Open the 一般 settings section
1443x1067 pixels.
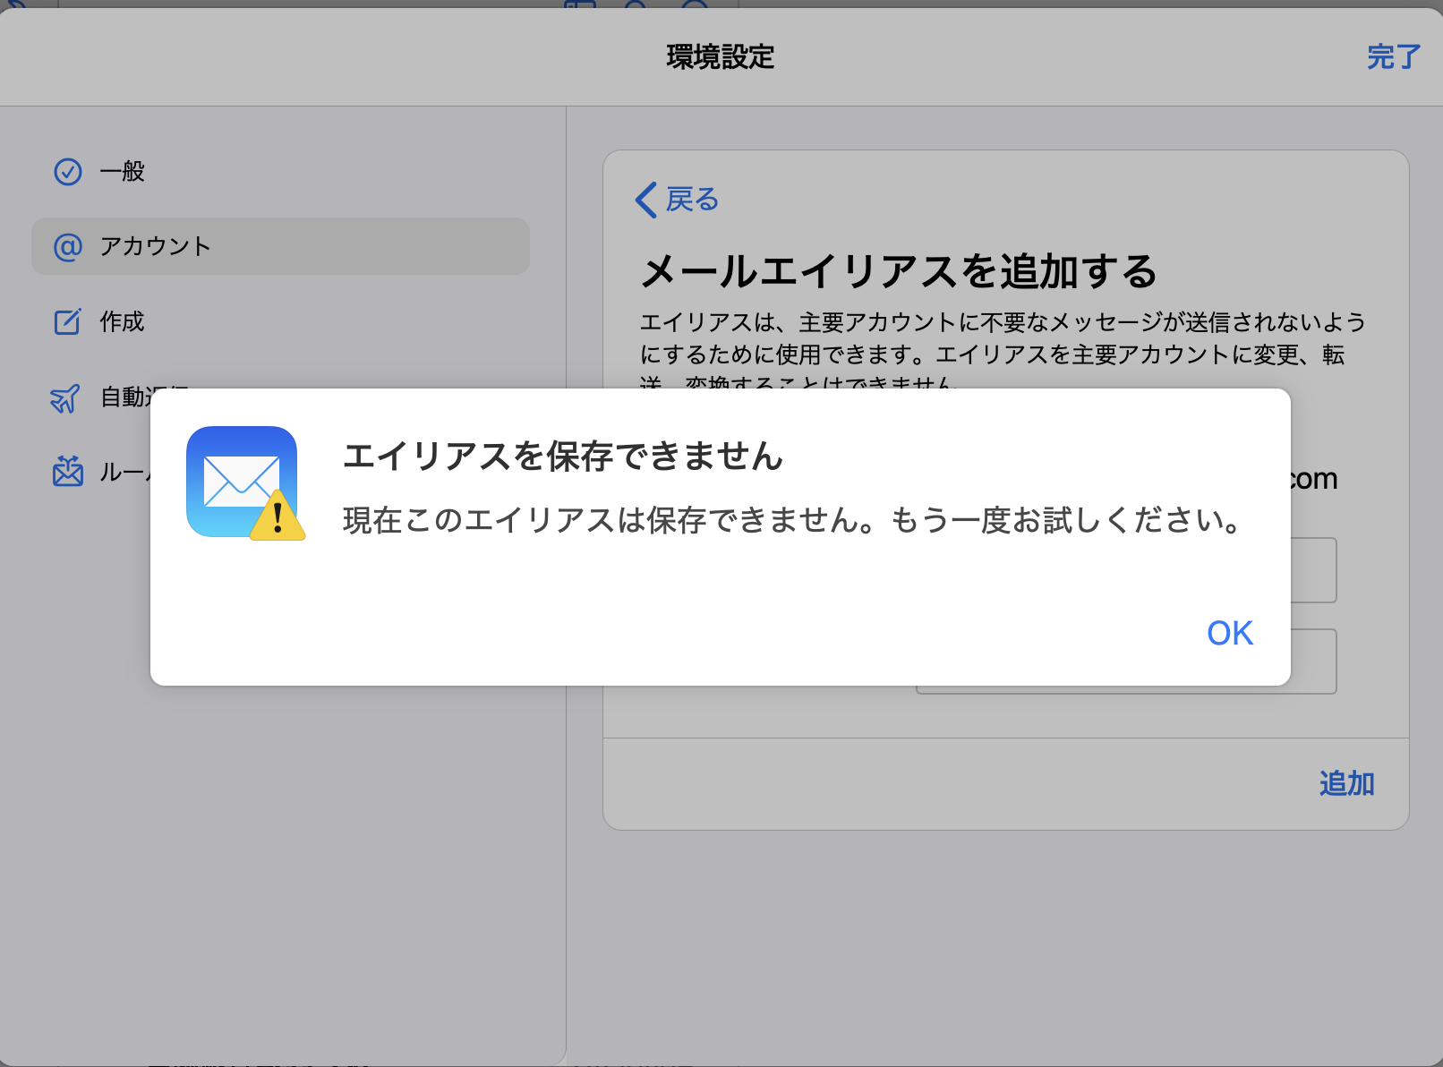click(280, 171)
